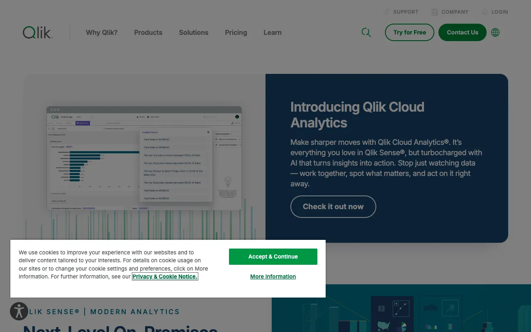Click the SUPPORT headset icon
Viewport: 531px width, 332px height.
(x=387, y=12)
